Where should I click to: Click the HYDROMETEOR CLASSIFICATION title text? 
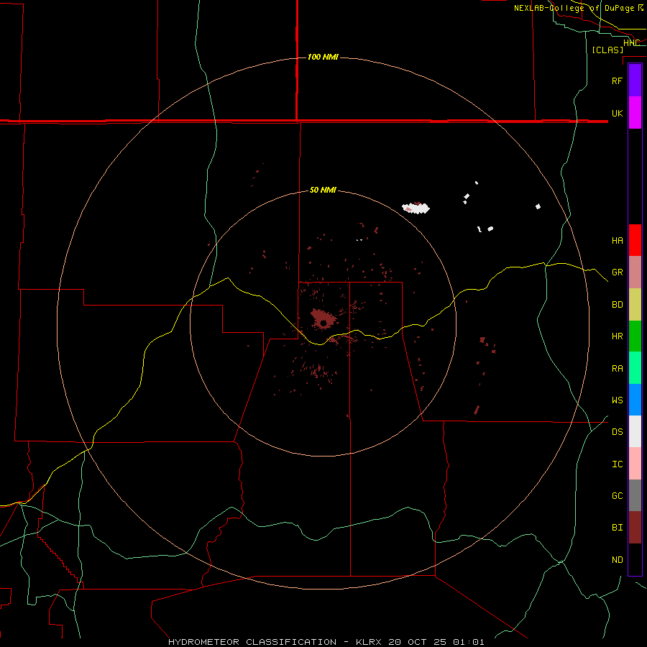(x=252, y=642)
